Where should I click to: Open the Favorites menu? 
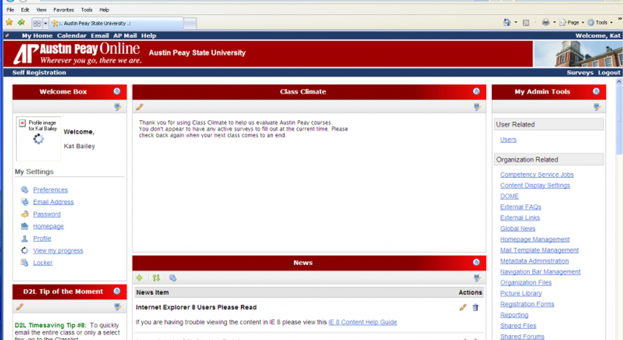[63, 10]
